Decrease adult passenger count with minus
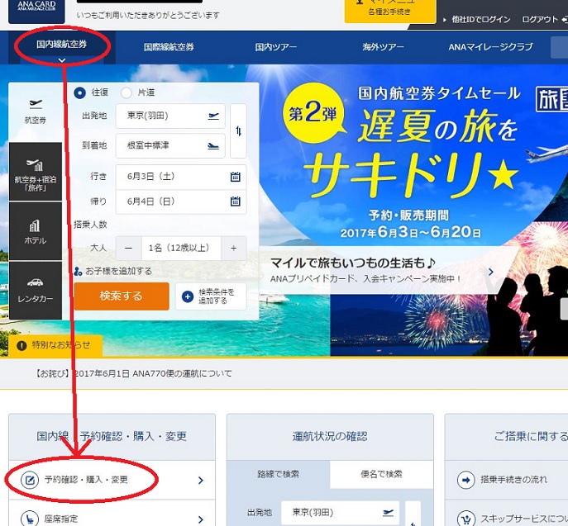This screenshot has height=526, width=568. [129, 249]
